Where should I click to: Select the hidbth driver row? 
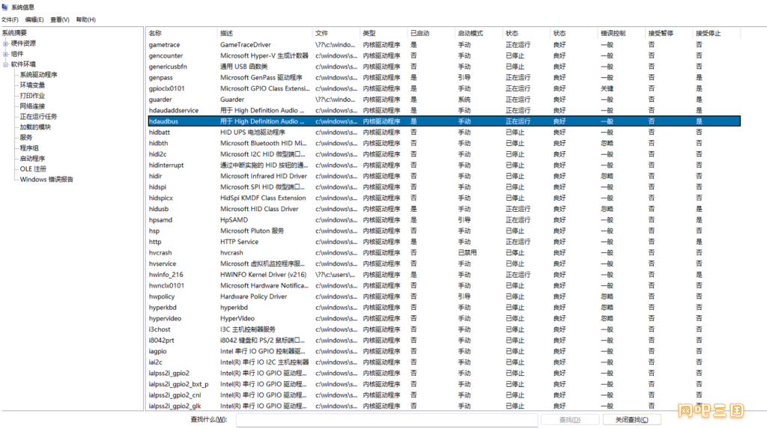coord(444,143)
